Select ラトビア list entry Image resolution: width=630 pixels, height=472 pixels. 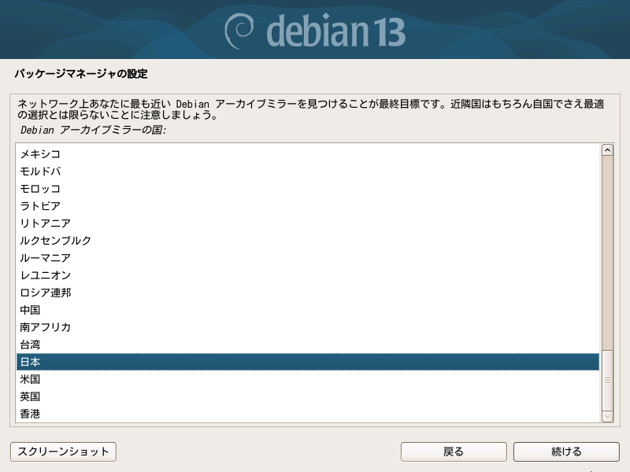point(308,206)
